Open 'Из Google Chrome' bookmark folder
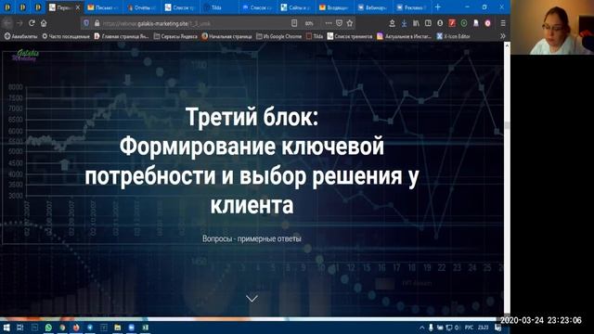 tap(278, 36)
